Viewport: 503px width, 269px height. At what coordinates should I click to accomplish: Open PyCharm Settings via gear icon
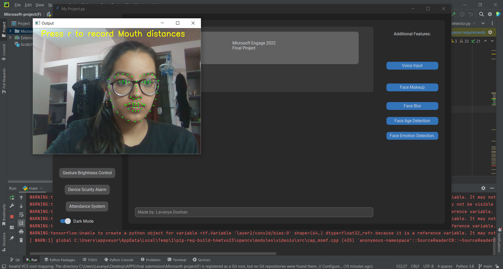(x=490, y=14)
